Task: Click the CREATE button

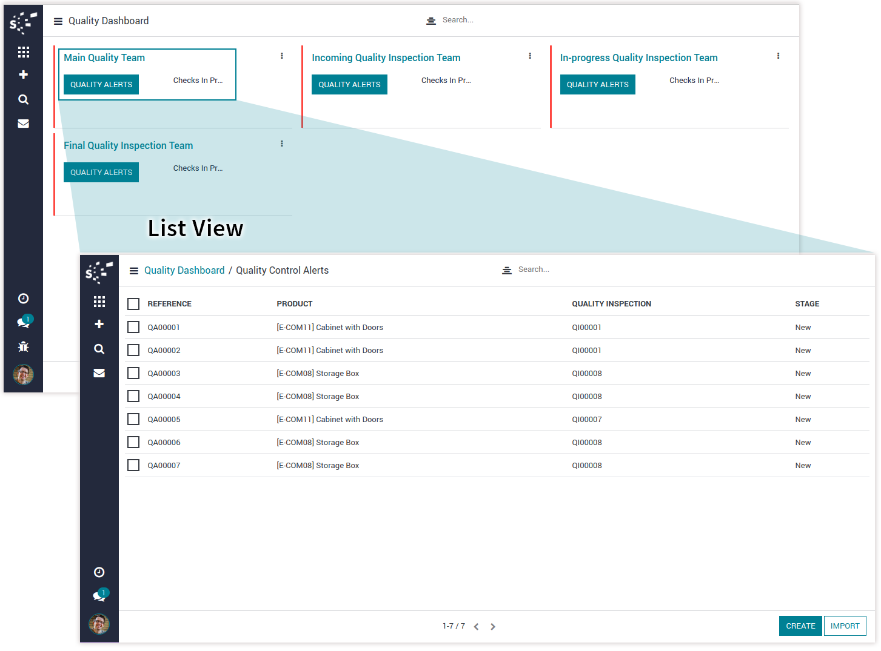Action: pyautogui.click(x=800, y=626)
